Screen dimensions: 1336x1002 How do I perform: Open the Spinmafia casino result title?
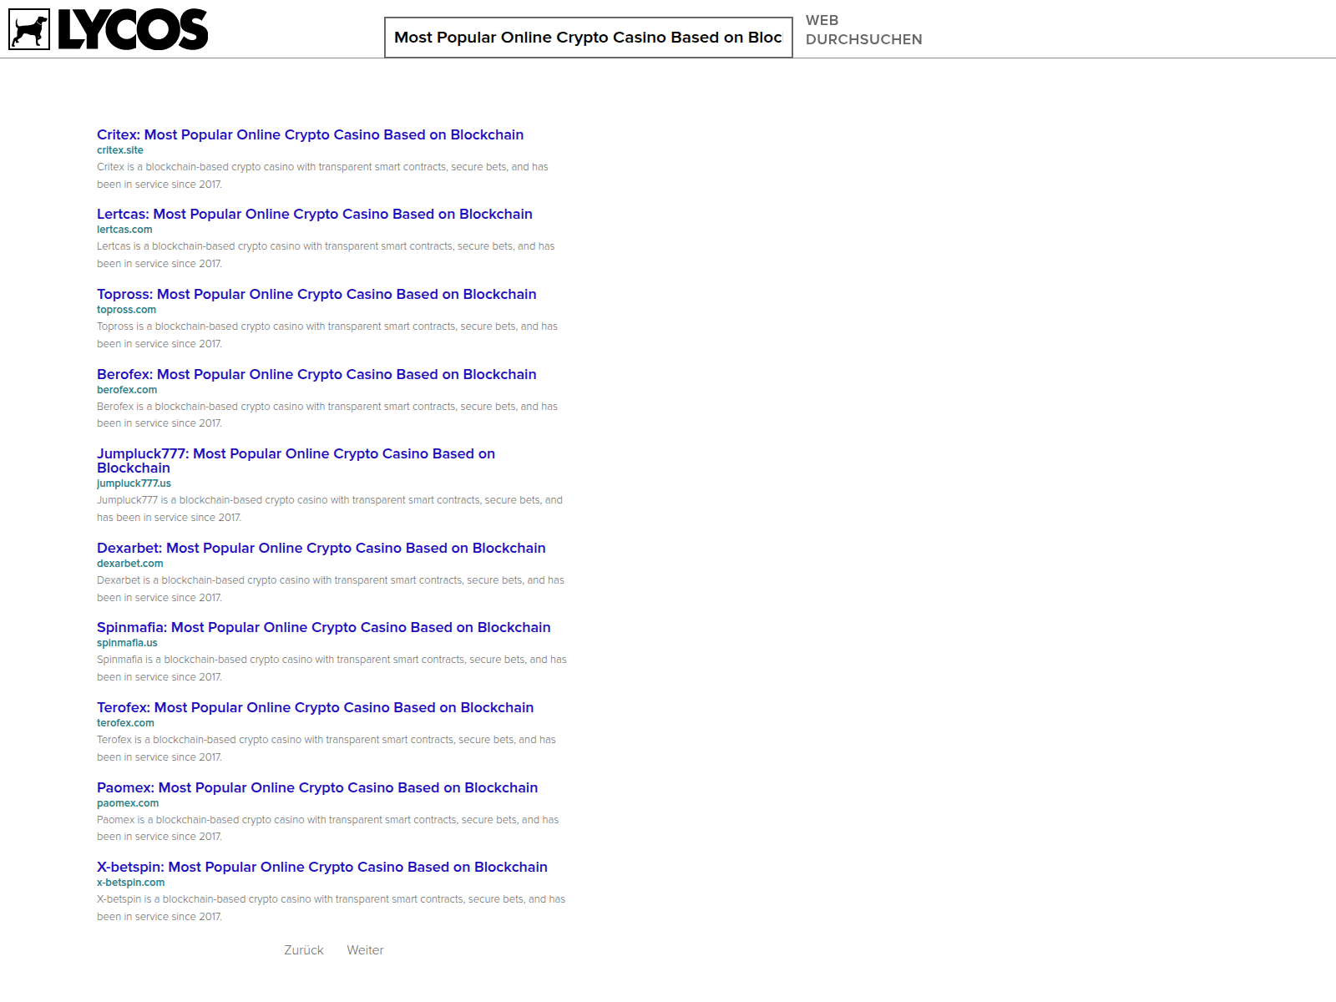[x=323, y=627]
